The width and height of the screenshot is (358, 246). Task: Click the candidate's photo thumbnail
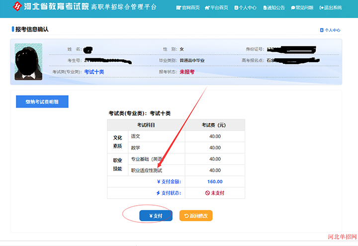[x=28, y=62]
